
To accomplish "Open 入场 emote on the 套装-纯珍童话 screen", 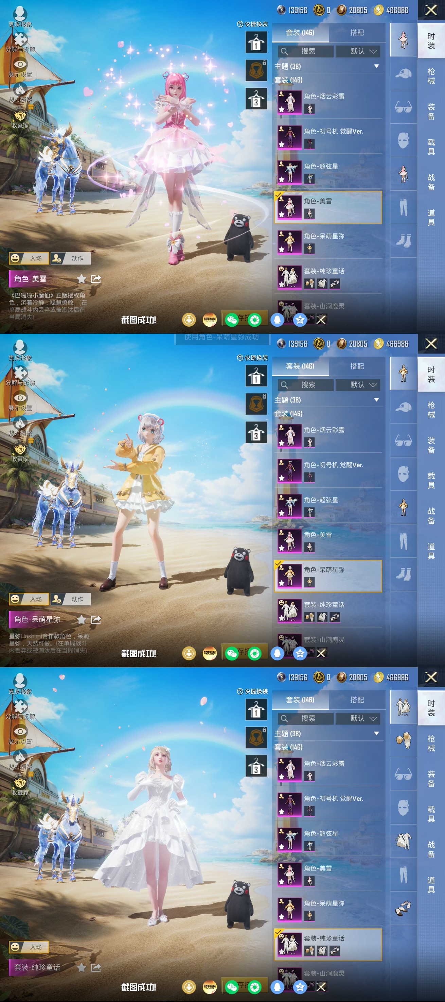I will coord(29,947).
